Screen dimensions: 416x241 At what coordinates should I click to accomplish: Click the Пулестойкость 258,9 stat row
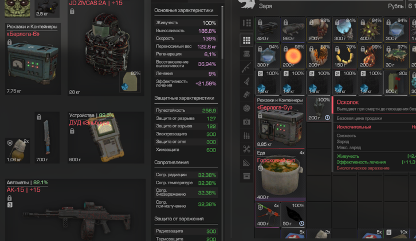coord(186,110)
